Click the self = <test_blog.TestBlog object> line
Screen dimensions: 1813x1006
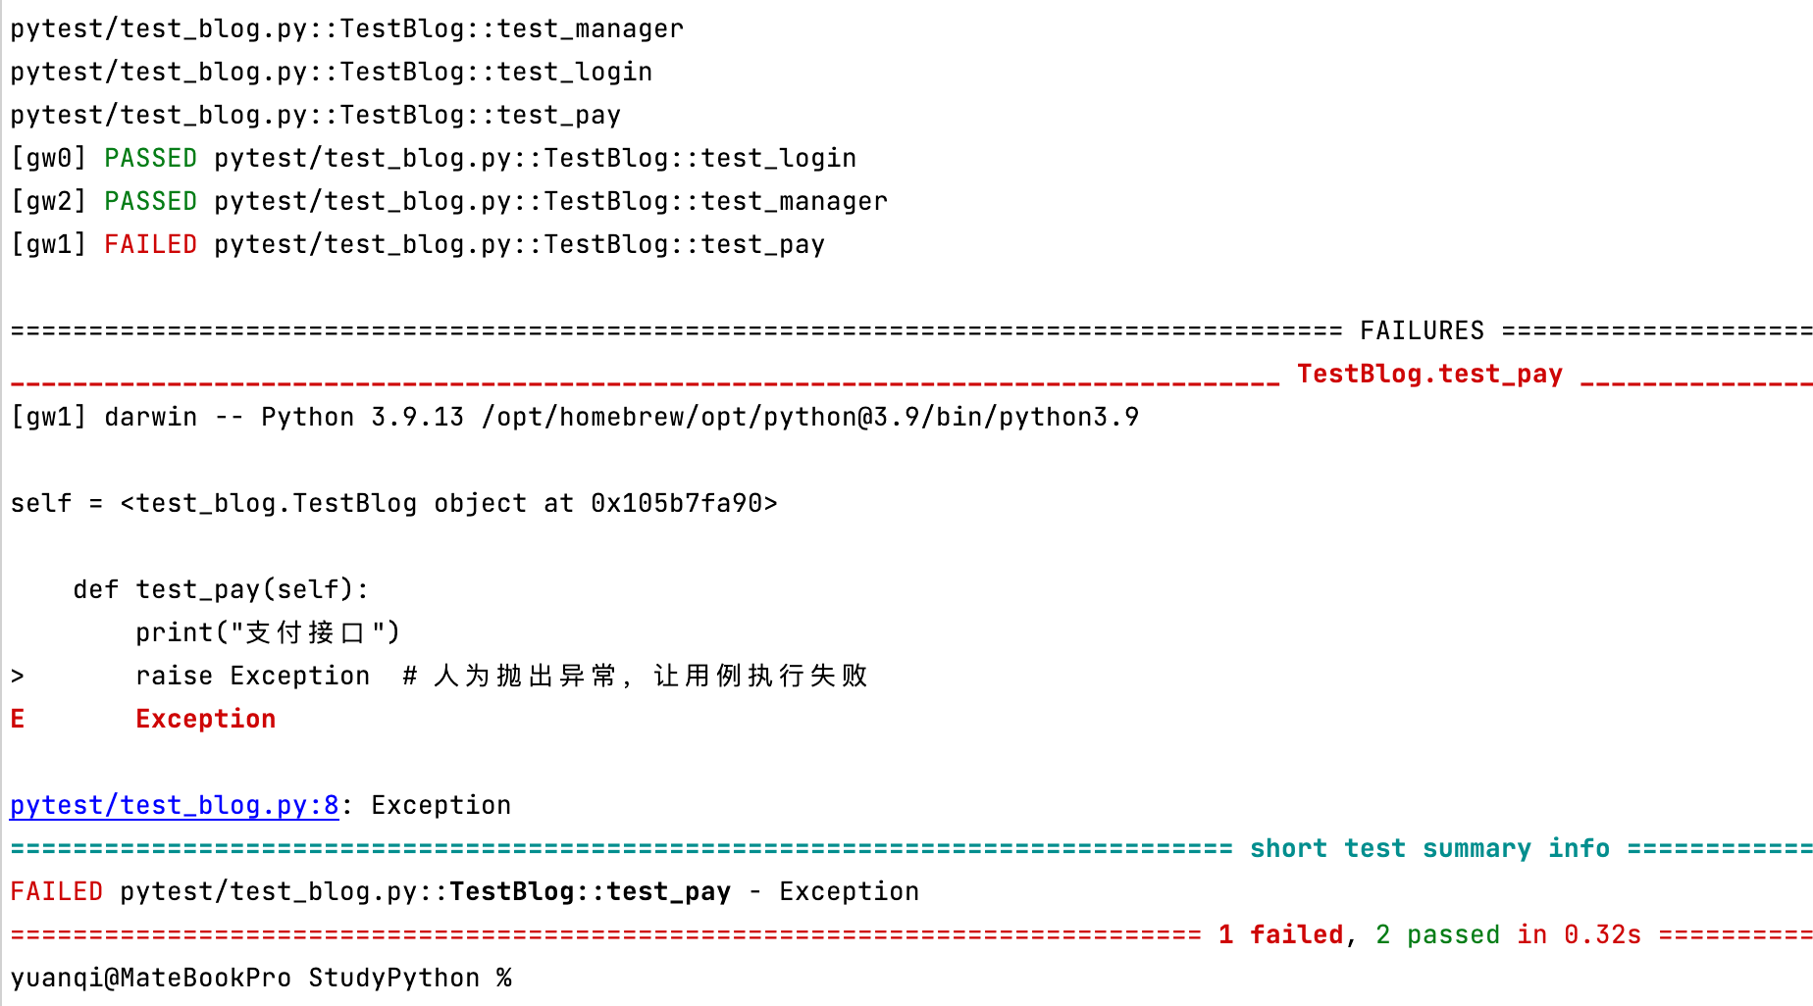pos(393,503)
